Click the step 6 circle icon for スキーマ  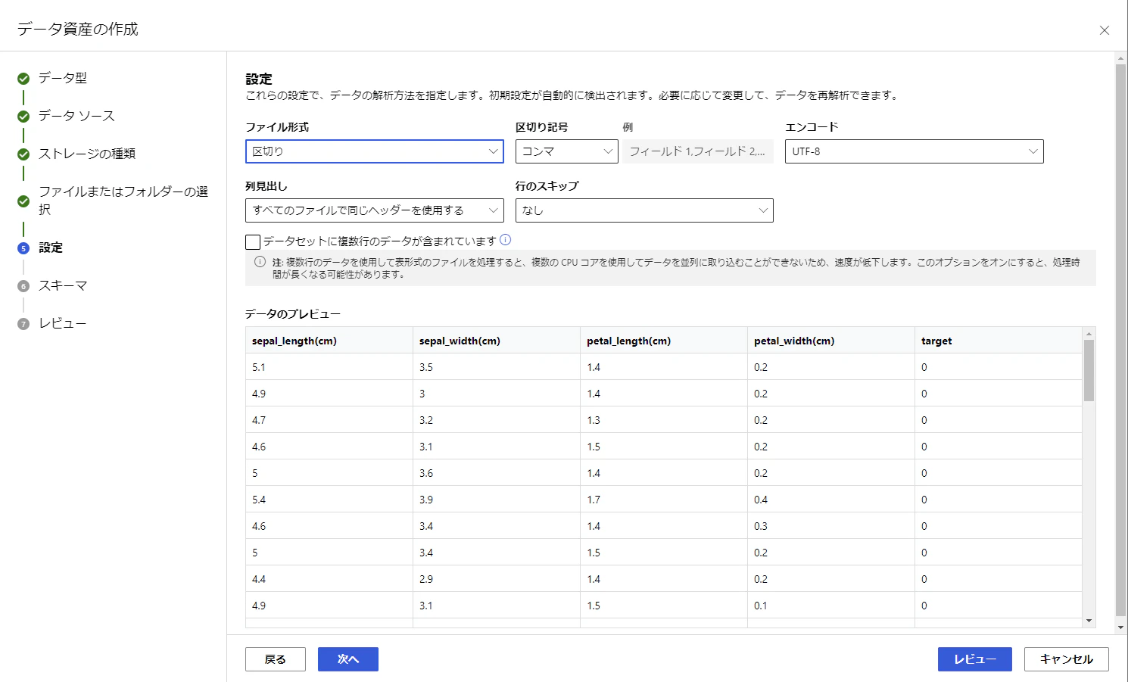(23, 286)
